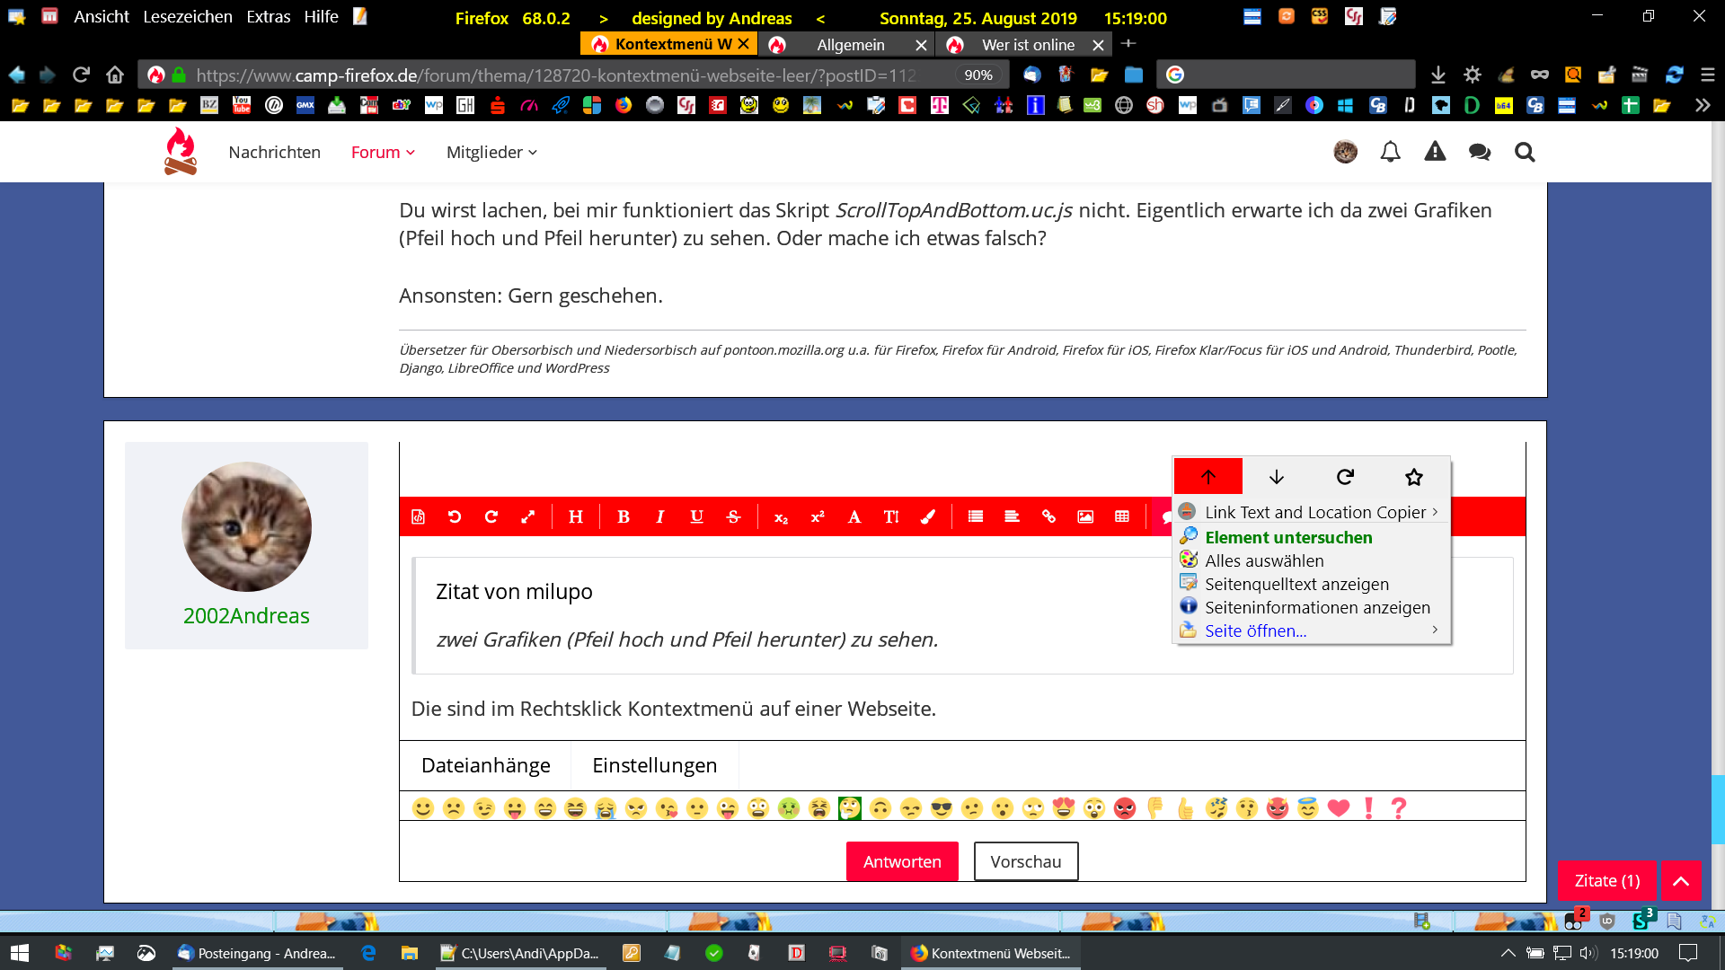This screenshot has width=1725, height=970.
Task: Open the forum search magnifier
Action: pyautogui.click(x=1524, y=152)
